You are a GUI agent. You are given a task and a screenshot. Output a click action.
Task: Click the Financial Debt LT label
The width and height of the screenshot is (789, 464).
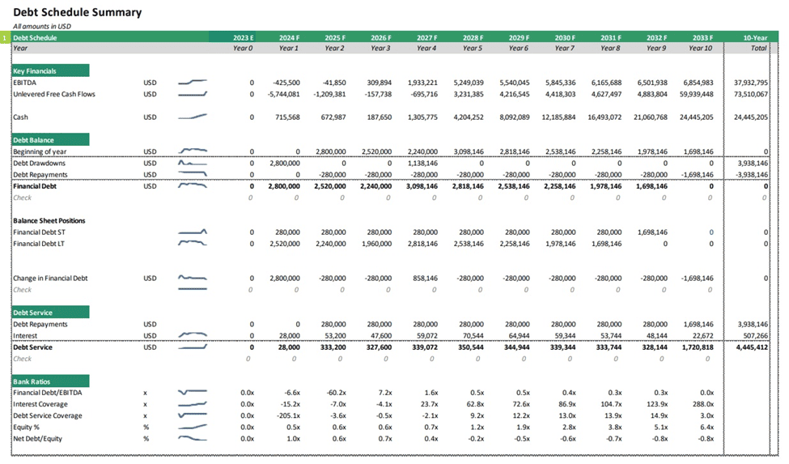click(x=39, y=244)
